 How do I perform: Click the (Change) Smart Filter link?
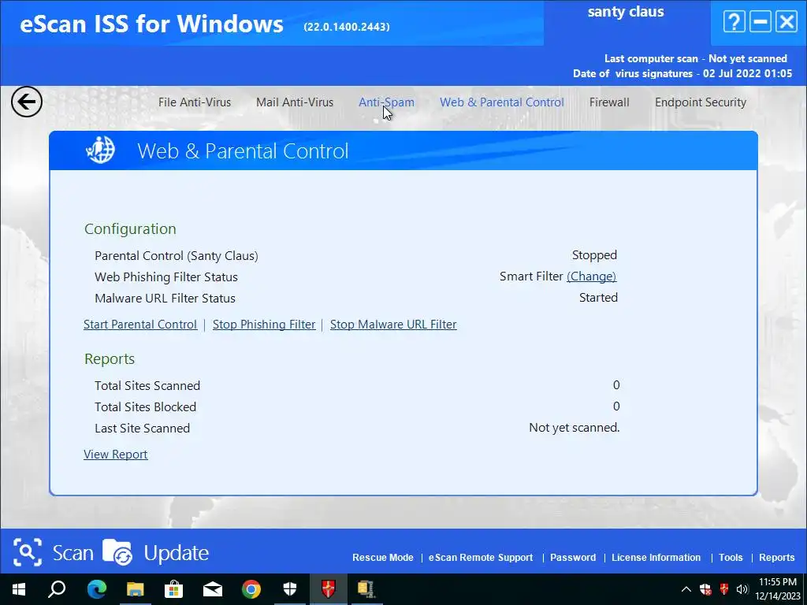(x=591, y=277)
